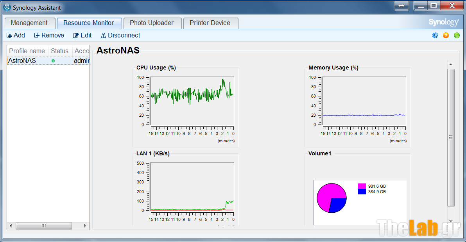Click the Volume1 pie chart

click(332, 198)
